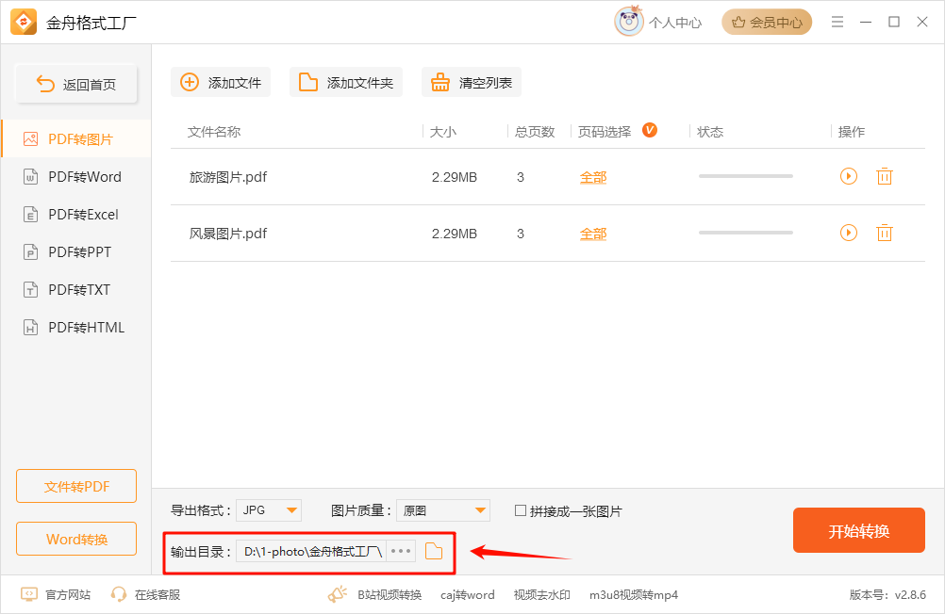Open the 图片质量 原图 dropdown
945x614 pixels.
pyautogui.click(x=443, y=510)
